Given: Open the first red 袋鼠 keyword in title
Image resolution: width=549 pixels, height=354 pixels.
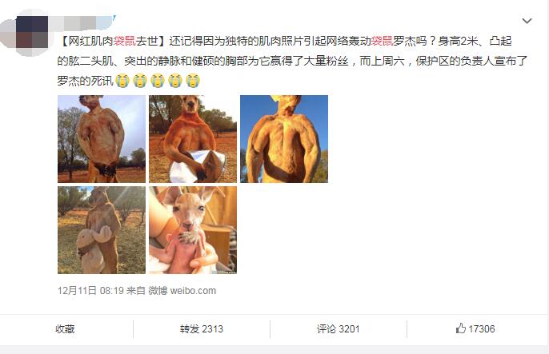Looking at the screenshot, I should tap(124, 42).
